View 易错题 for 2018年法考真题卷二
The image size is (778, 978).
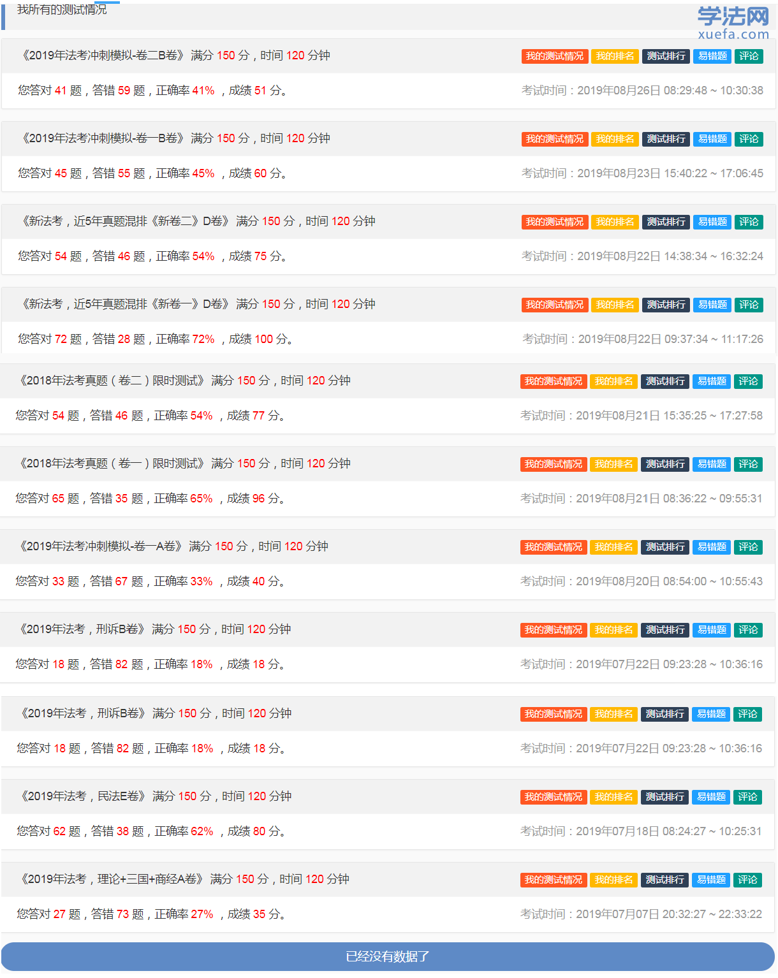click(x=712, y=381)
